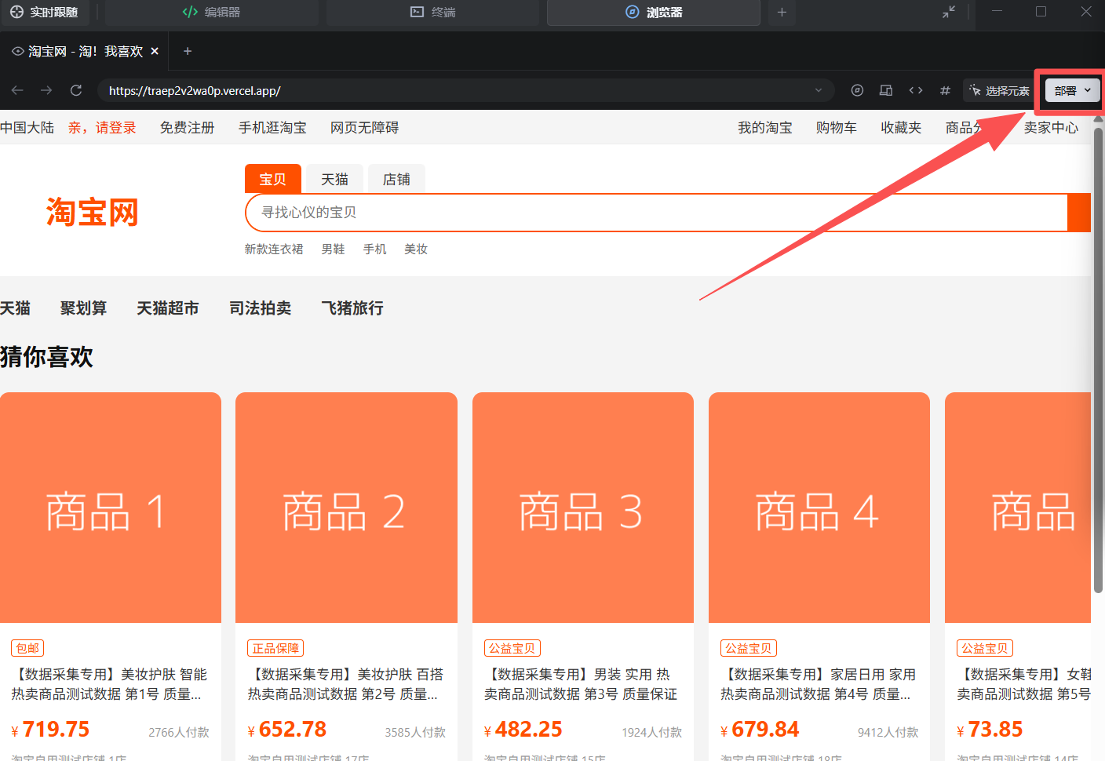1105x761 pixels.
Task: Open the 部署 dropdown
Action: pyautogui.click(x=1073, y=90)
